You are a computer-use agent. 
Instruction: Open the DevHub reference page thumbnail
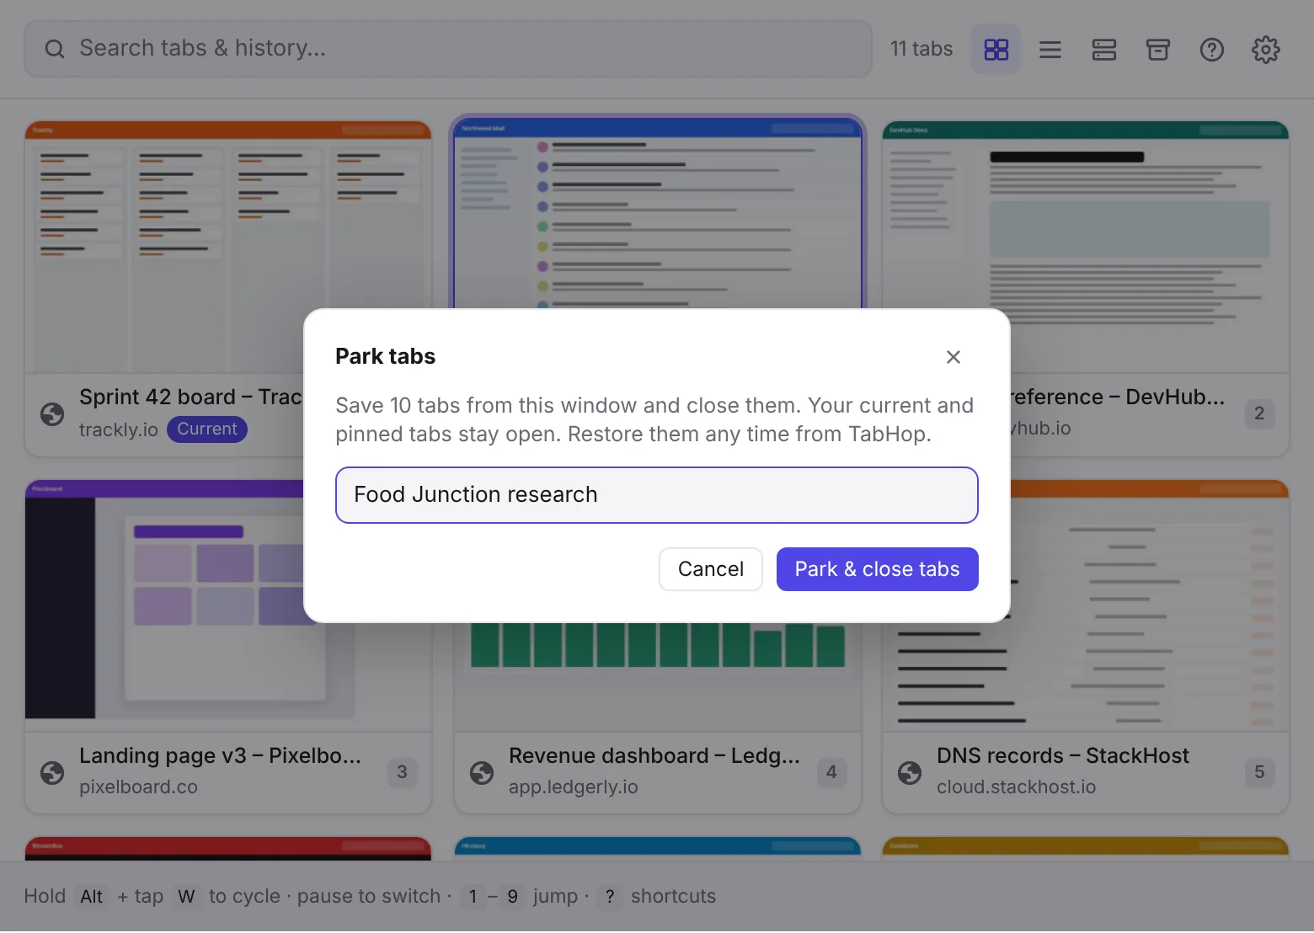pos(1085,248)
